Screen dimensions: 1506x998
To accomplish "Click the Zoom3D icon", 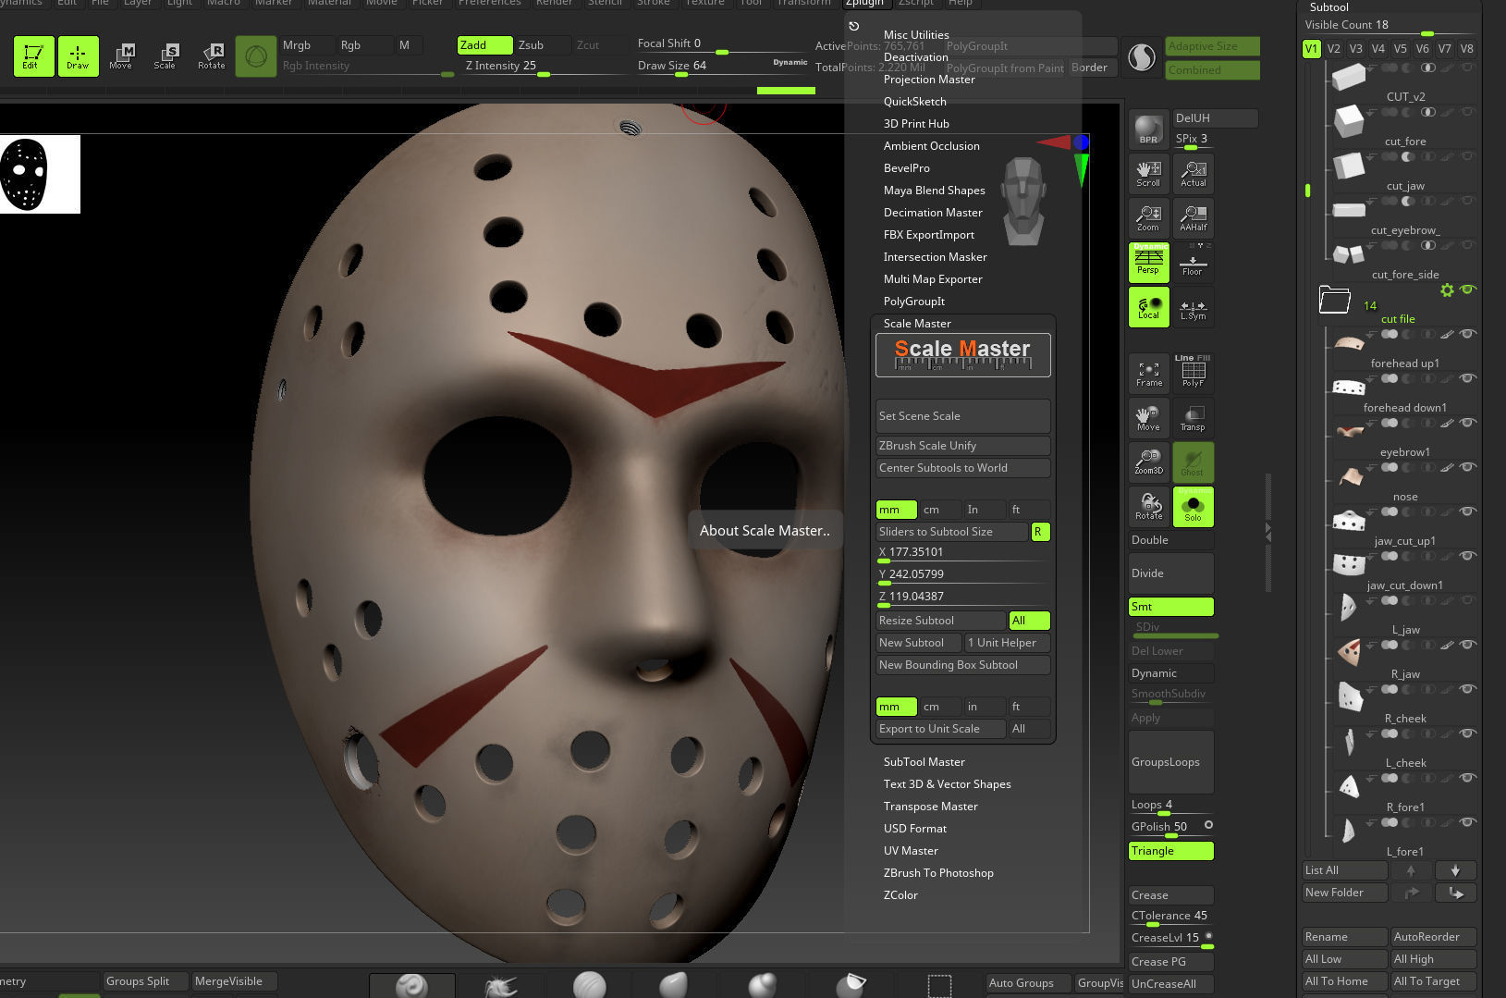I will [1148, 462].
